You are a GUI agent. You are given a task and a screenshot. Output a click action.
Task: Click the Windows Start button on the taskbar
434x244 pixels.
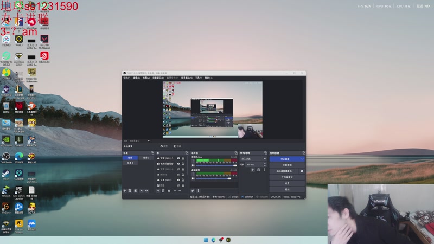tap(206, 240)
